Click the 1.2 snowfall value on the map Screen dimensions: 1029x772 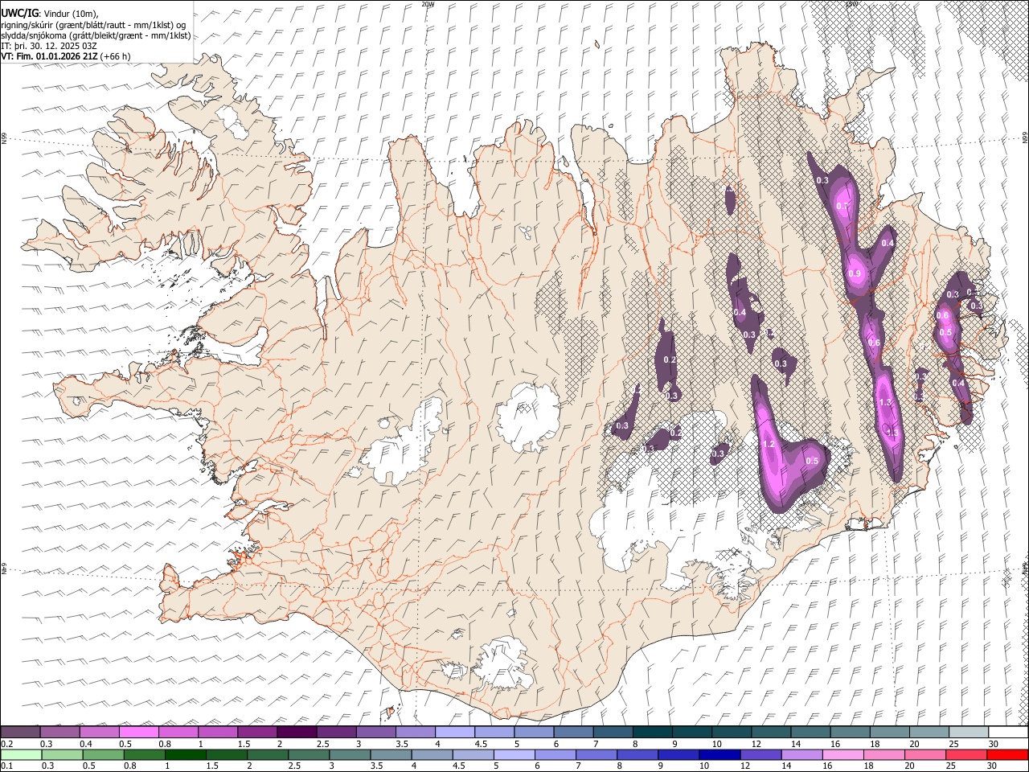point(768,445)
